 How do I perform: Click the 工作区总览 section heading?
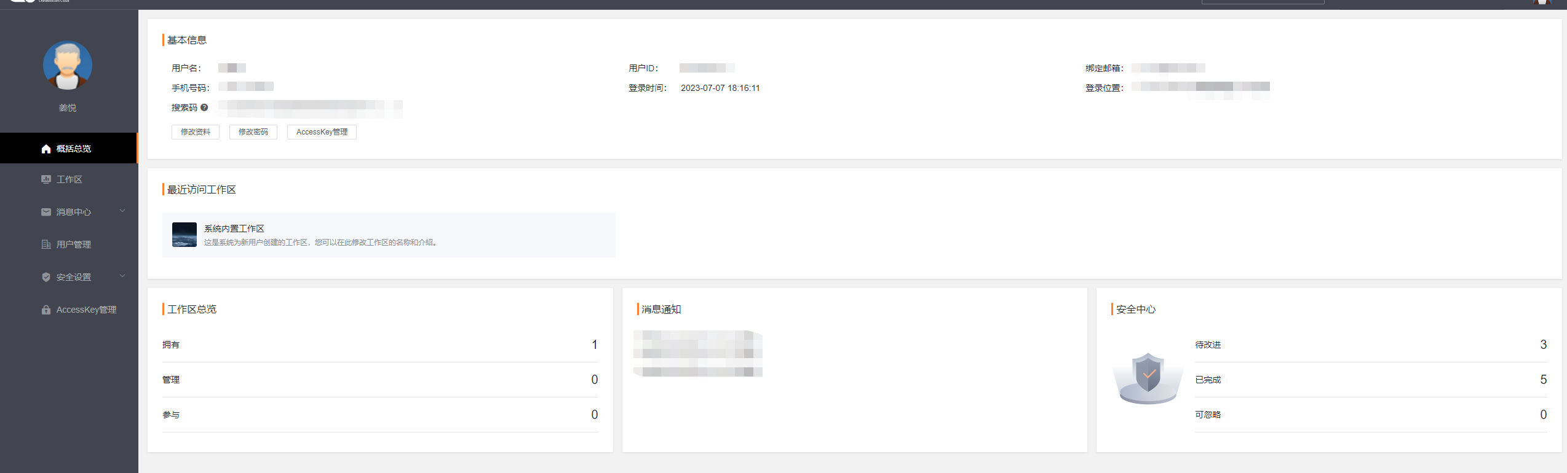192,309
